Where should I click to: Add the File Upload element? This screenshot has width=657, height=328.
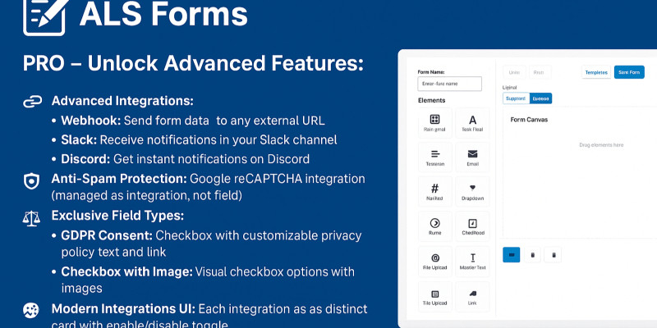click(435, 261)
